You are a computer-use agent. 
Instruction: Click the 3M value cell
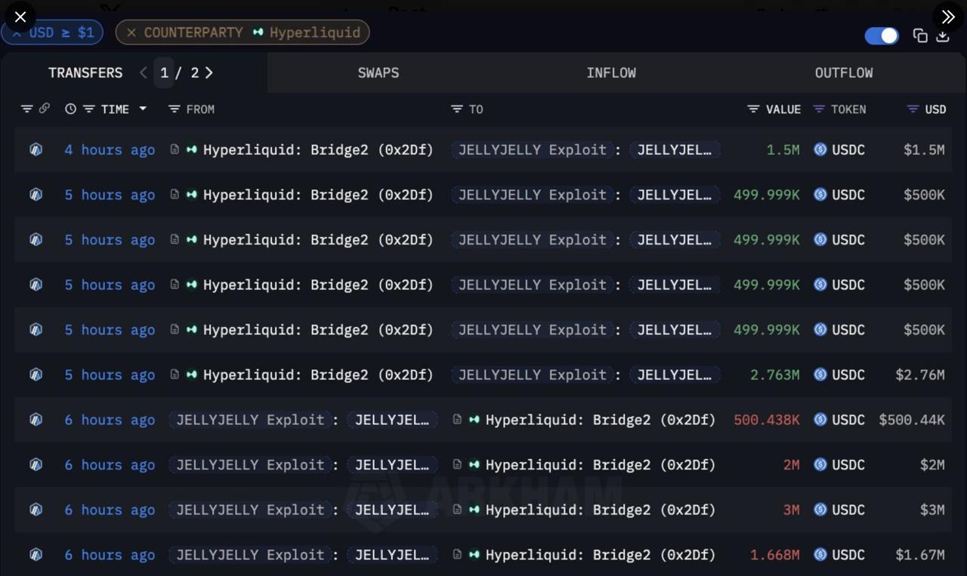(791, 510)
